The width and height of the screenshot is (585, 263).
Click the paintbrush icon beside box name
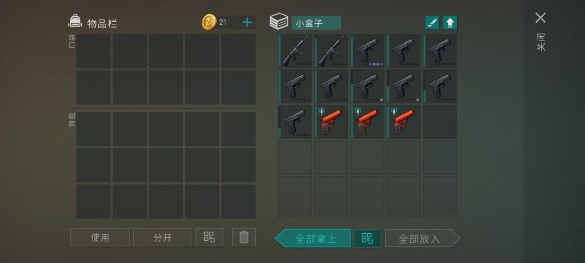pos(432,23)
